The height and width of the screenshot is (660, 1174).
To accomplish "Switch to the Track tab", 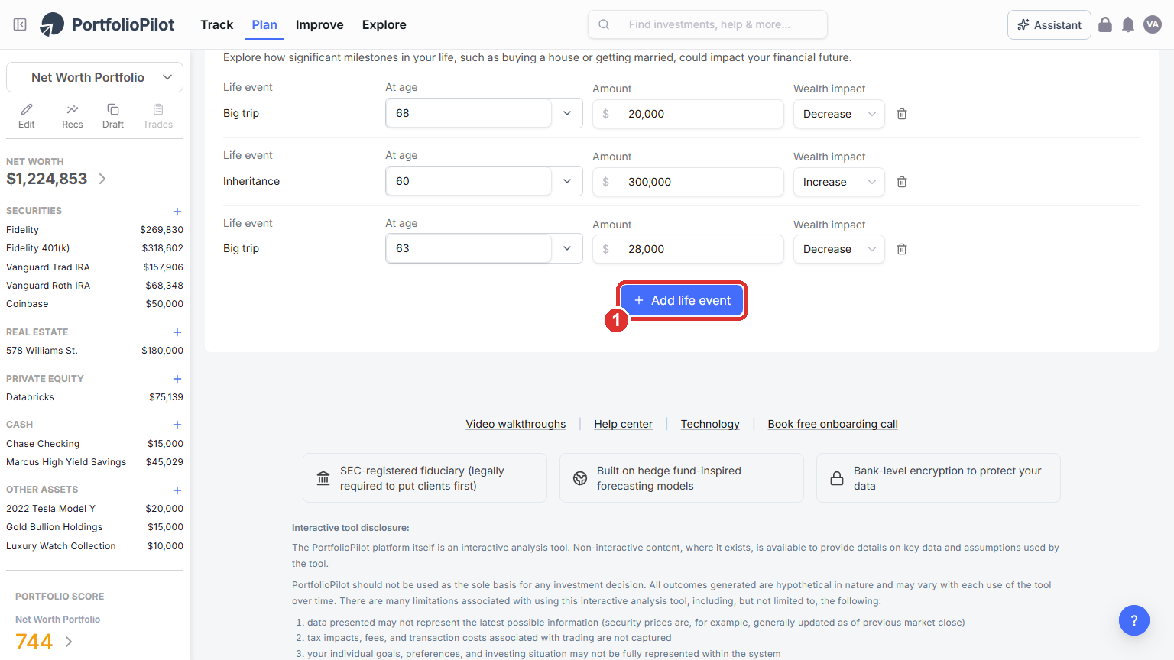I will 216,24.
